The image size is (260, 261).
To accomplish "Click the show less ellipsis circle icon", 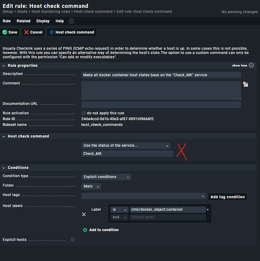I will (251, 65).
